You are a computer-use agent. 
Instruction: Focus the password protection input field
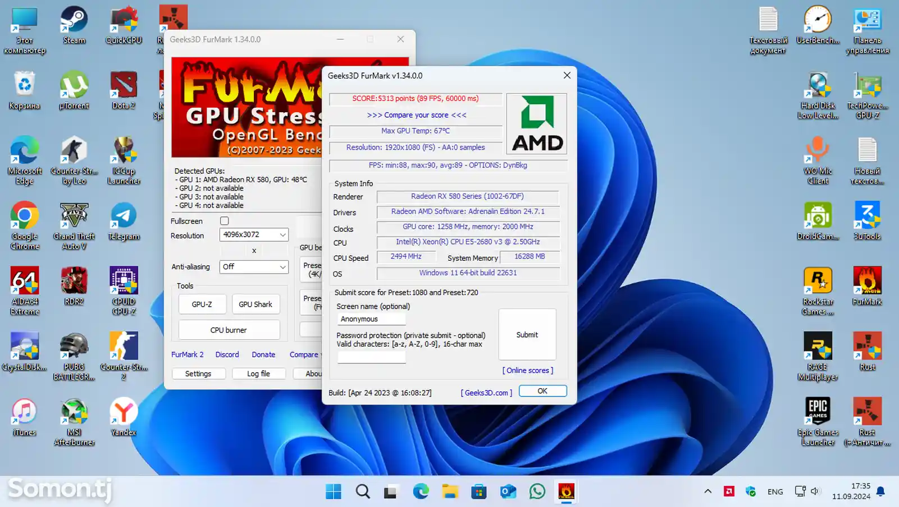coord(371,357)
